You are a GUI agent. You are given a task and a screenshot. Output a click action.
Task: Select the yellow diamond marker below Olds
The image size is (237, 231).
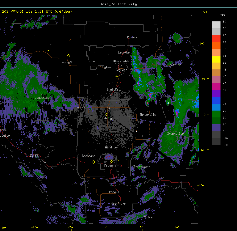tap(107, 114)
